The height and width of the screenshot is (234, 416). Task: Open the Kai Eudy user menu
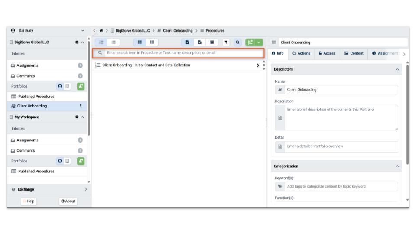(x=48, y=30)
